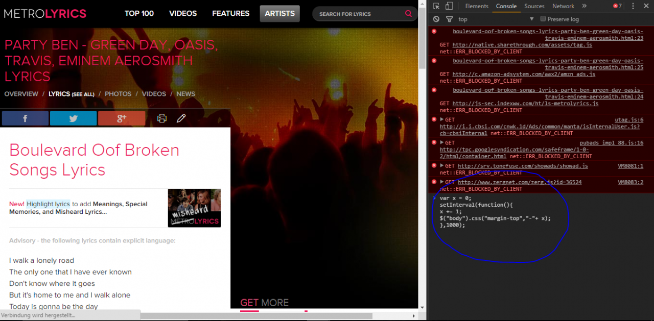Click the MetroLyrics logo
The width and height of the screenshot is (654, 321).
point(45,14)
